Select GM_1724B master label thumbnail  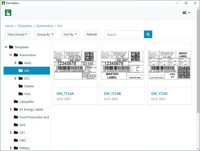tap(122, 65)
